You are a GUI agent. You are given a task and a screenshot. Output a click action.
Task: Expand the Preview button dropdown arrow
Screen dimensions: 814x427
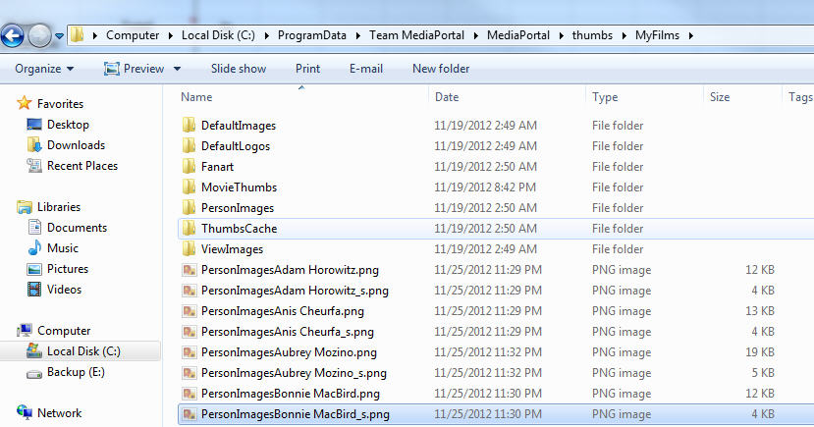[178, 69]
